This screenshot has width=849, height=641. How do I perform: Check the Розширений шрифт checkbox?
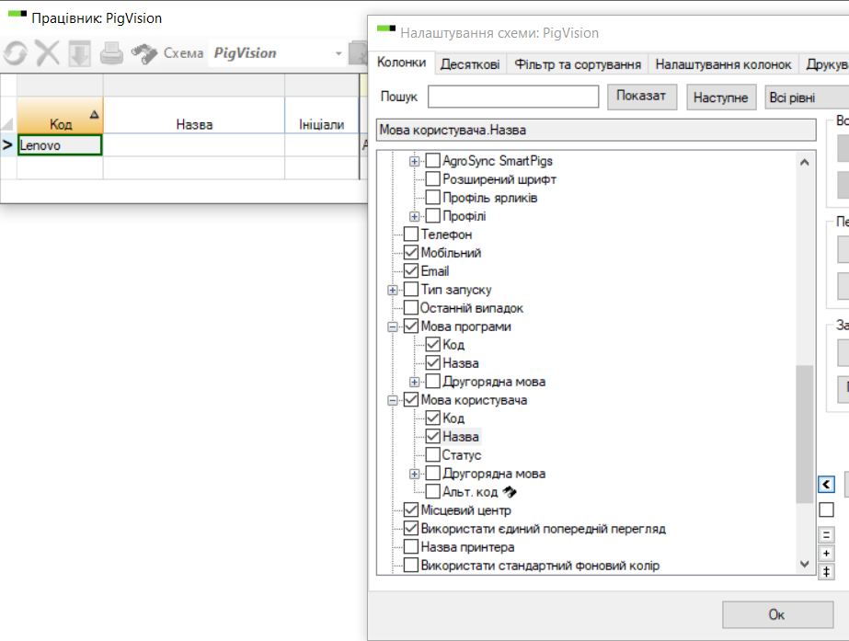(432, 178)
